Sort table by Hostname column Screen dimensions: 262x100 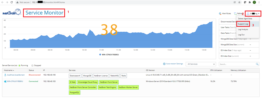tap(9, 70)
